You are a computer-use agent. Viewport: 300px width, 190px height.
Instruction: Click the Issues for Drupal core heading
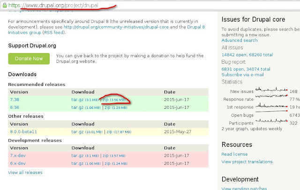tap(253, 20)
